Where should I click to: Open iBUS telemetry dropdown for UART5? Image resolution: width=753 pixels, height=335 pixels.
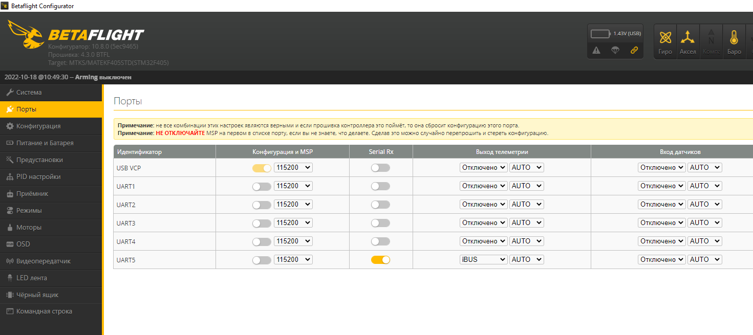tap(483, 260)
